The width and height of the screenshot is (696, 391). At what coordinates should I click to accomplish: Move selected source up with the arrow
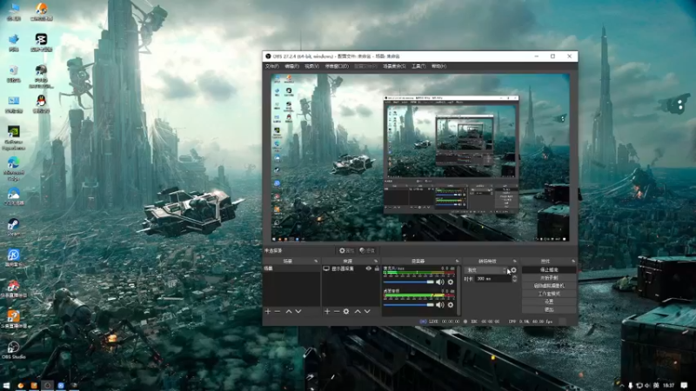pyautogui.click(x=358, y=312)
